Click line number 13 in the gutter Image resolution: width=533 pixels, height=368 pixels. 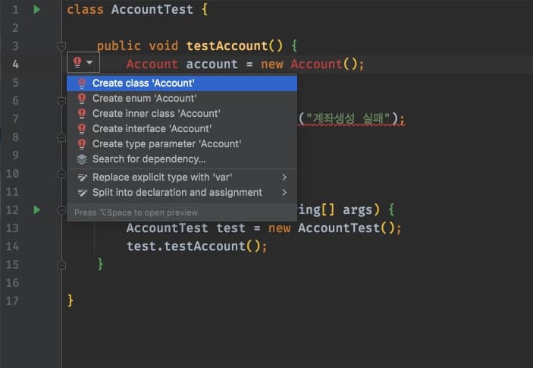coord(12,228)
